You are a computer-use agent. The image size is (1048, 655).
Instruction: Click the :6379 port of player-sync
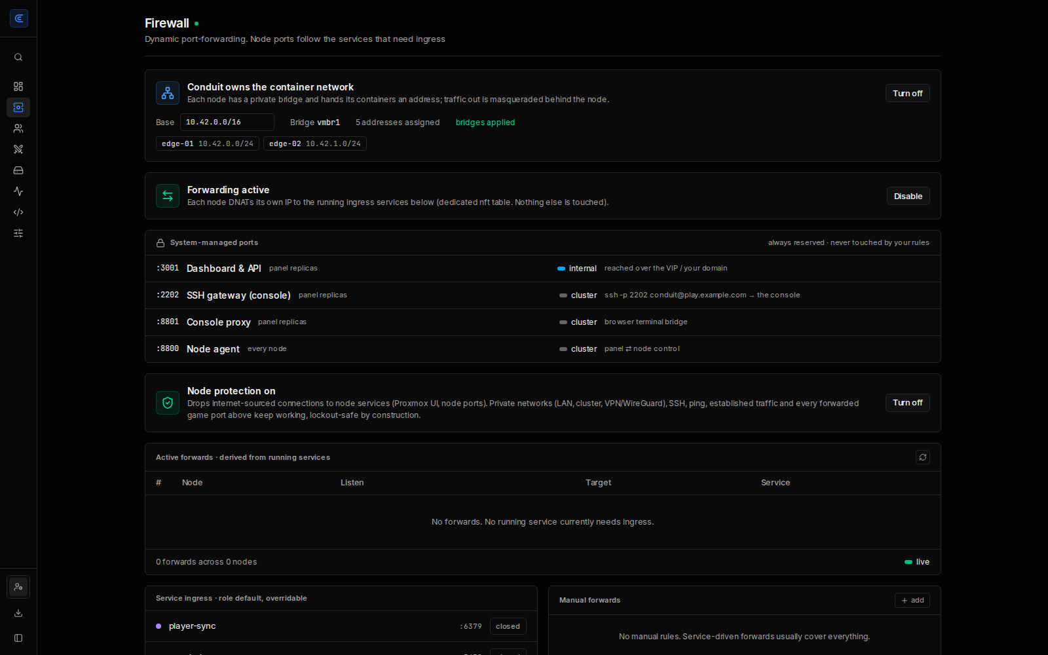471,626
